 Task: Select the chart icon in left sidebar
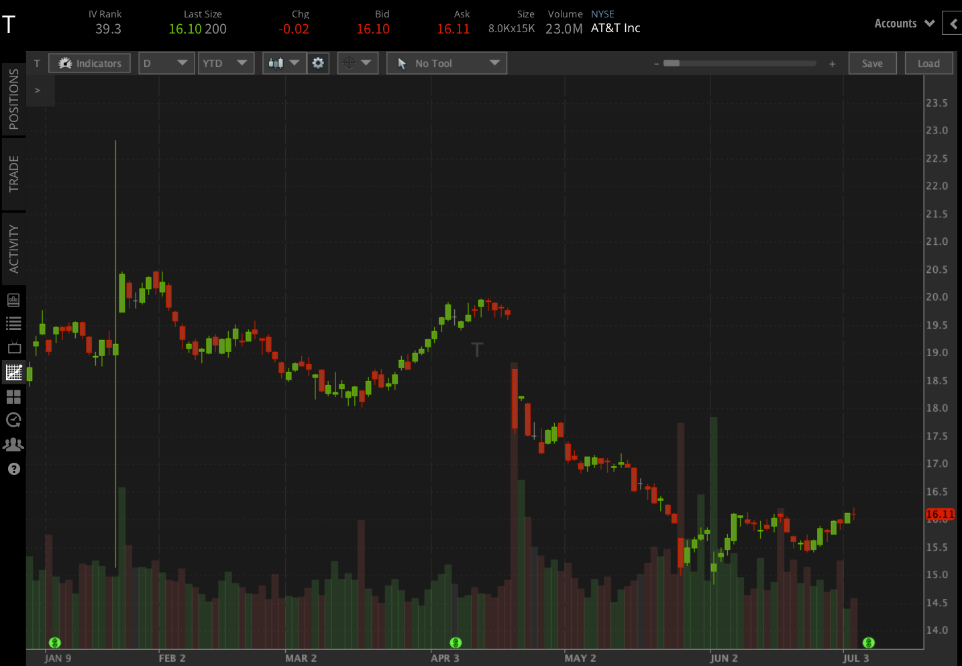(13, 372)
